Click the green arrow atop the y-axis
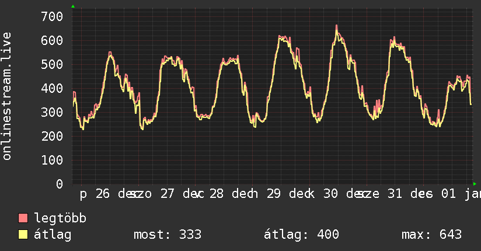Viewport: 481px width, 251px height. (x=73, y=6)
